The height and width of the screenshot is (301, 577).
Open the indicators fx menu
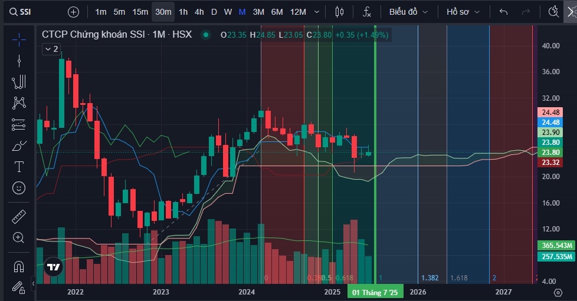[x=366, y=12]
